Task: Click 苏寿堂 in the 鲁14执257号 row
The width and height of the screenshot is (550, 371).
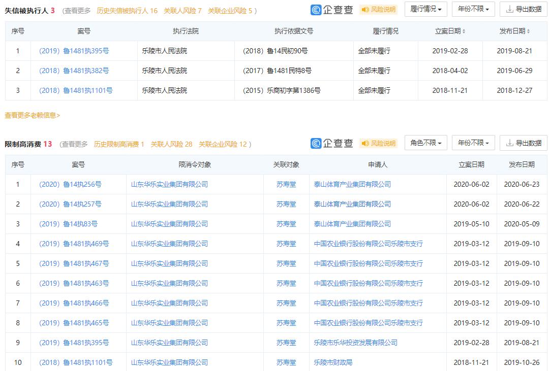Action: coord(286,204)
